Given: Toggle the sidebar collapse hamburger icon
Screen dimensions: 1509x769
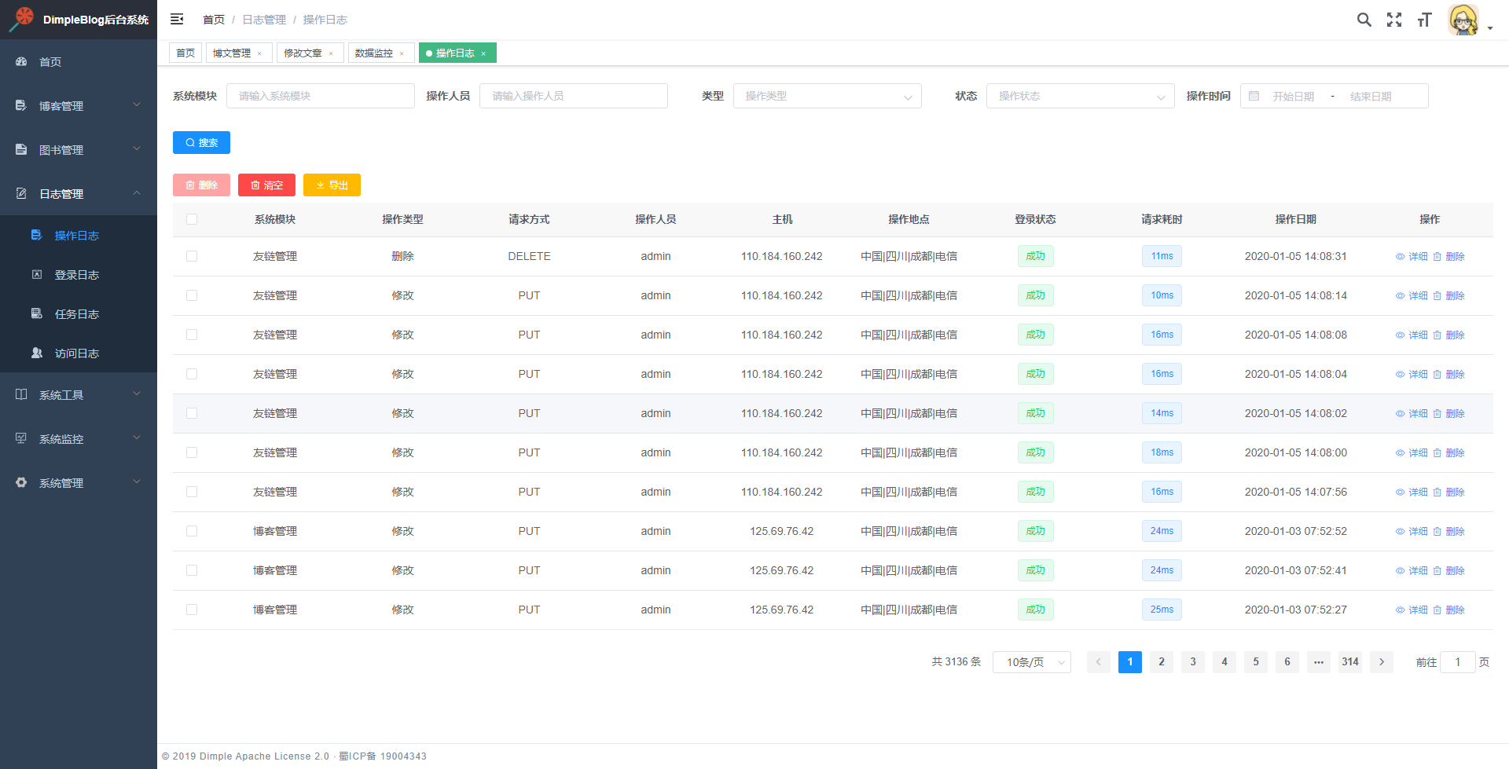Looking at the screenshot, I should coord(177,19).
